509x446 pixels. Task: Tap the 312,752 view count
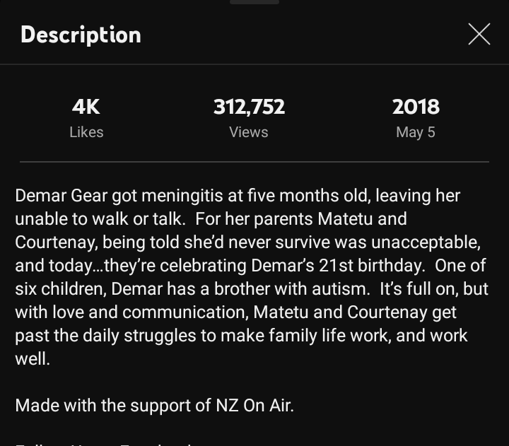(x=249, y=107)
